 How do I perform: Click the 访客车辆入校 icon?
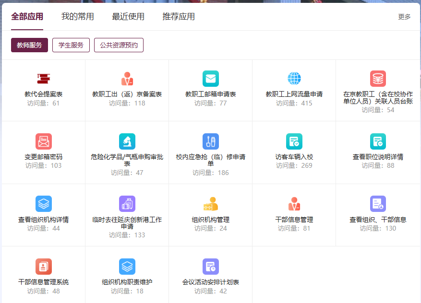pos(294,141)
